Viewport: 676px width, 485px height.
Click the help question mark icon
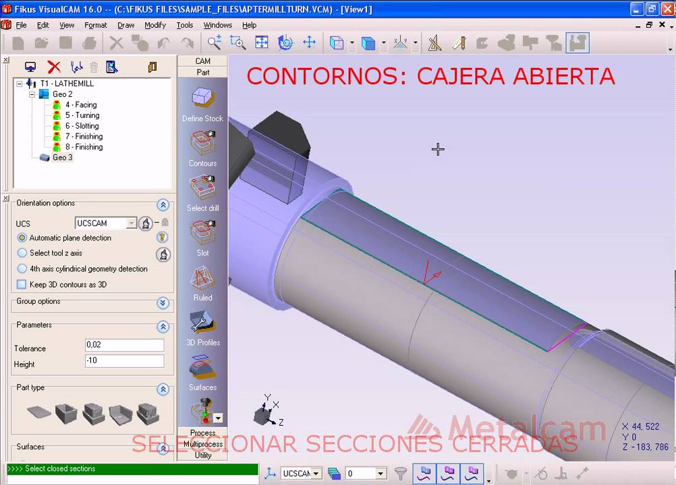[162, 237]
